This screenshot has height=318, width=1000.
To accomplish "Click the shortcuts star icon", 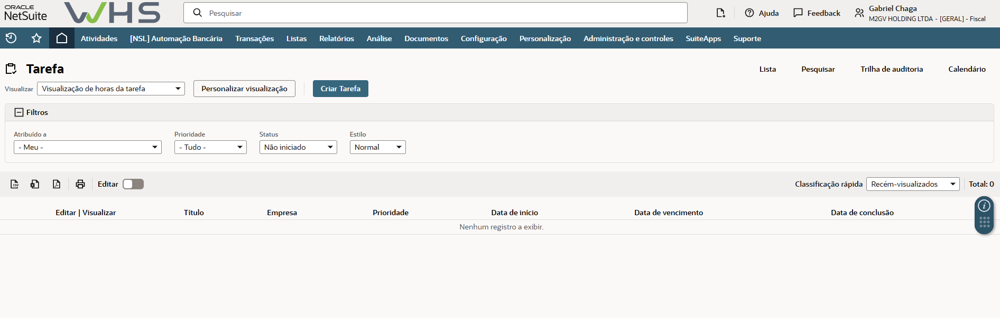I will pos(36,38).
